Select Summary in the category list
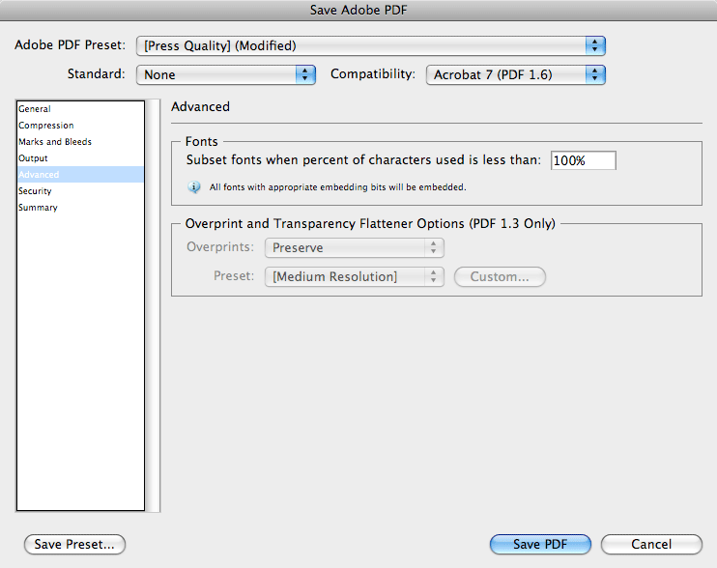The height and width of the screenshot is (568, 717). [x=80, y=208]
